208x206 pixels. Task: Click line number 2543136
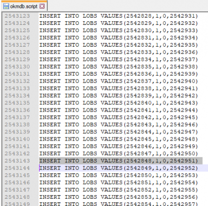(17, 110)
